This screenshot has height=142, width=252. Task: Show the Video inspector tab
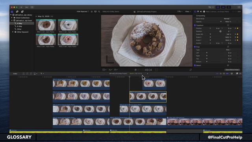tap(195, 11)
